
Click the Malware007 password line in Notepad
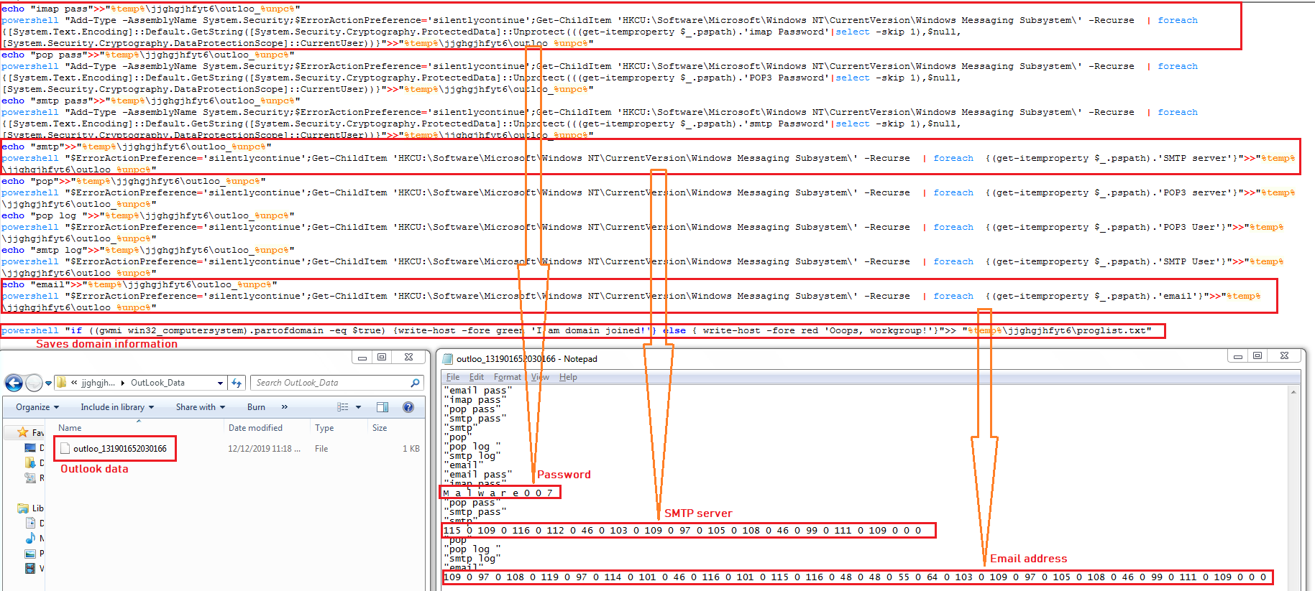click(x=499, y=493)
